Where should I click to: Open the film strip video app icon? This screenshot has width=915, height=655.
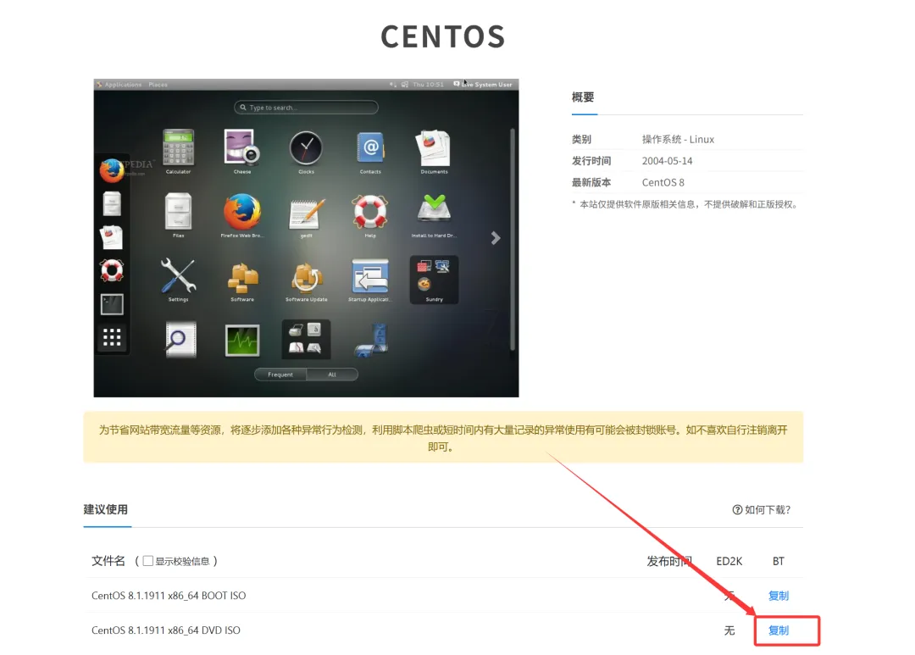point(371,341)
